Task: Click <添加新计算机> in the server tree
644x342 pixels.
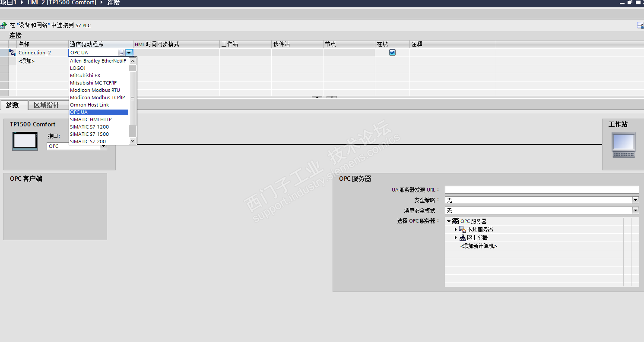Action: coord(479,246)
